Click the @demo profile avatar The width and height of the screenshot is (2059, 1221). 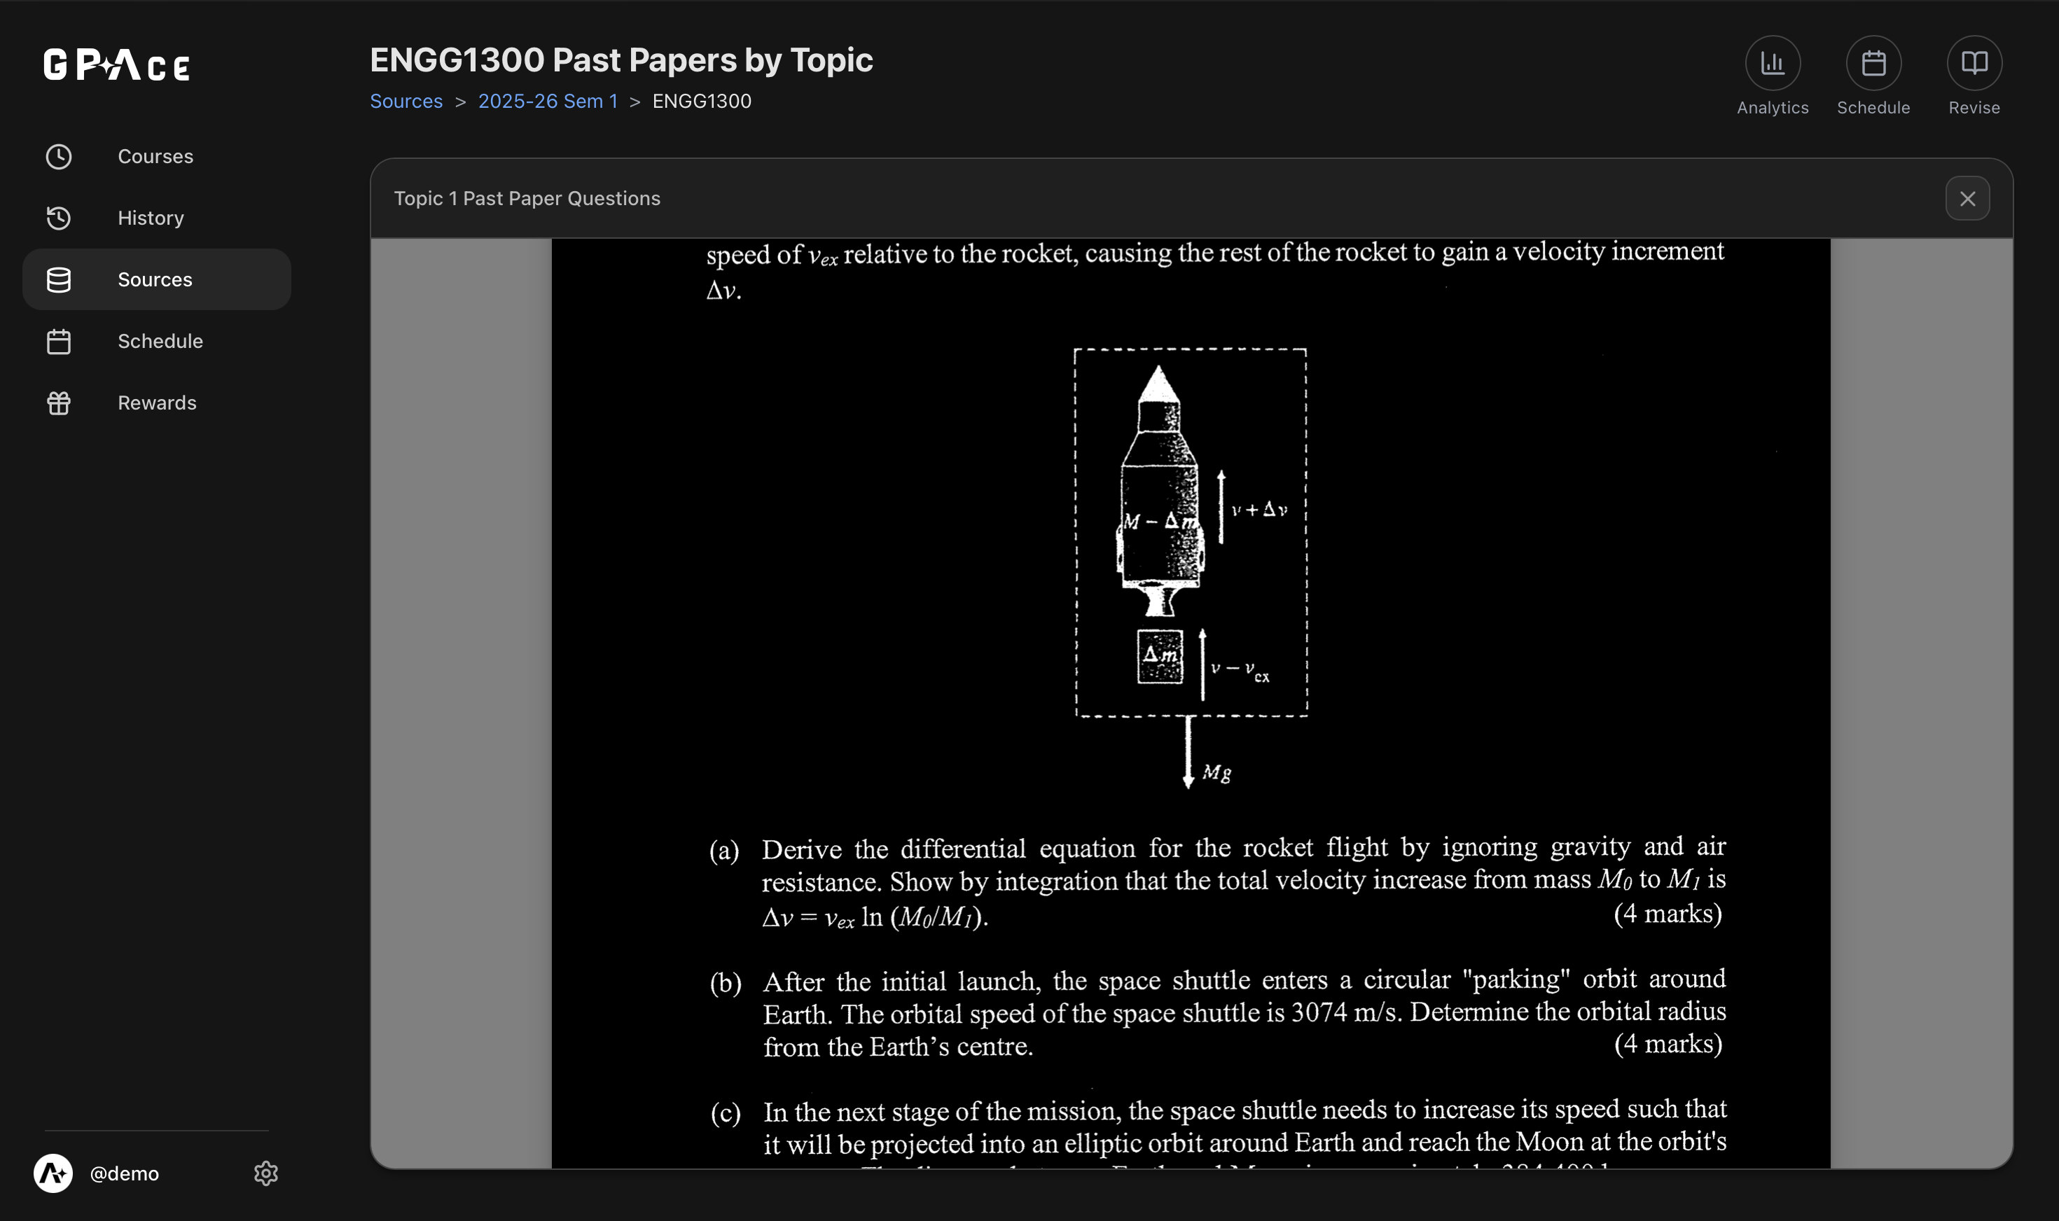click(x=53, y=1173)
